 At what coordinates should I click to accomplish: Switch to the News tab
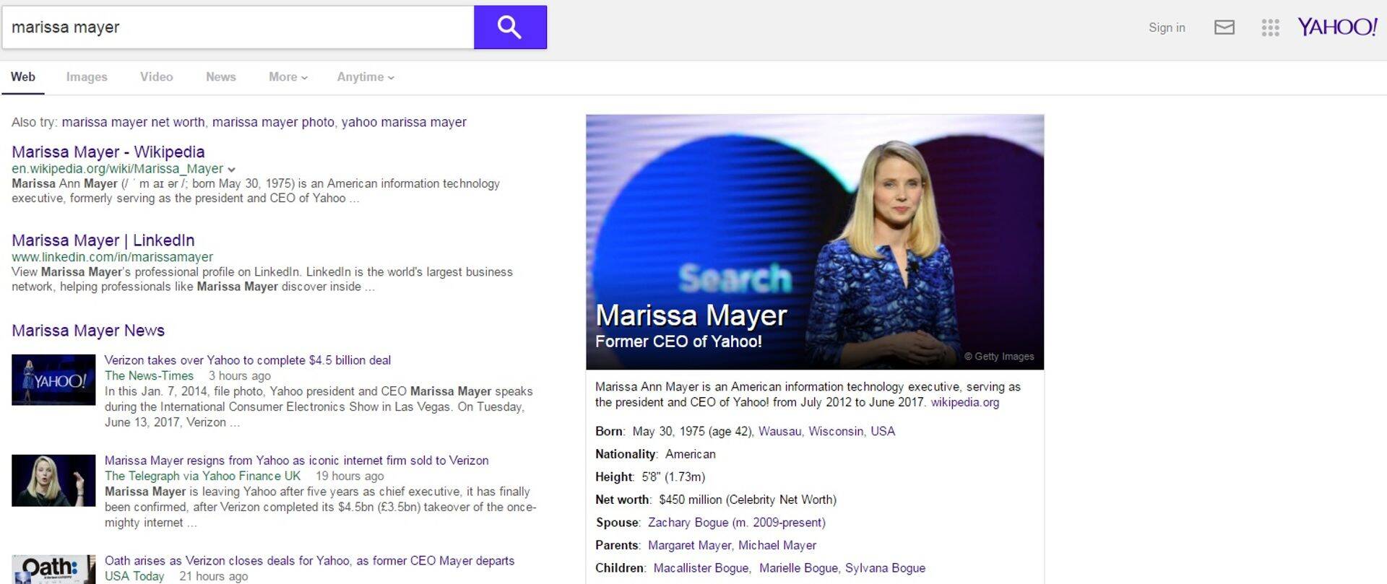click(220, 77)
